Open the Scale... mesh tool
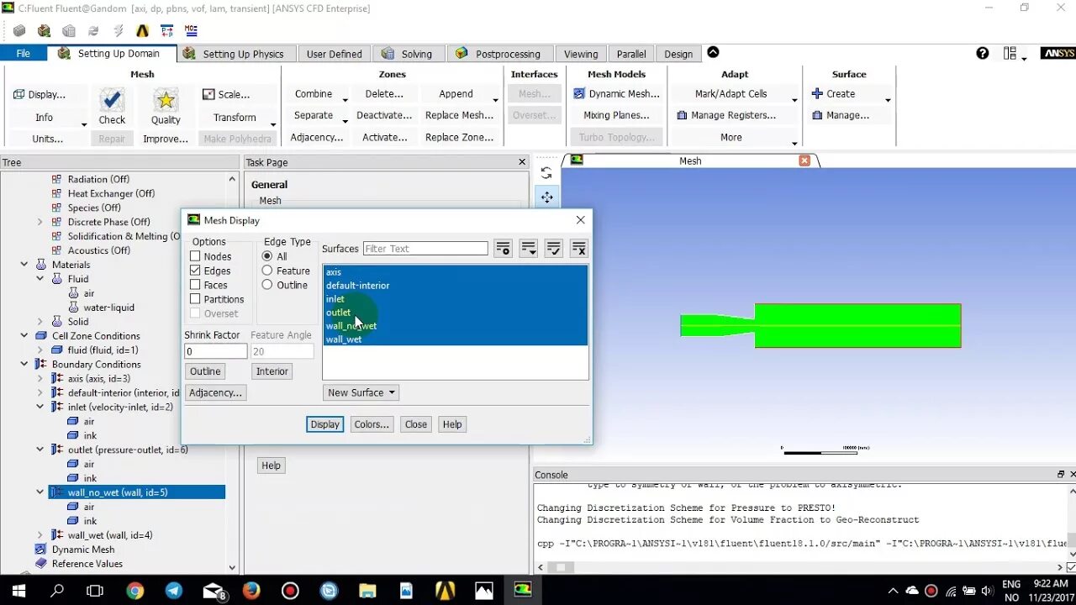The image size is (1076, 605). pos(226,94)
